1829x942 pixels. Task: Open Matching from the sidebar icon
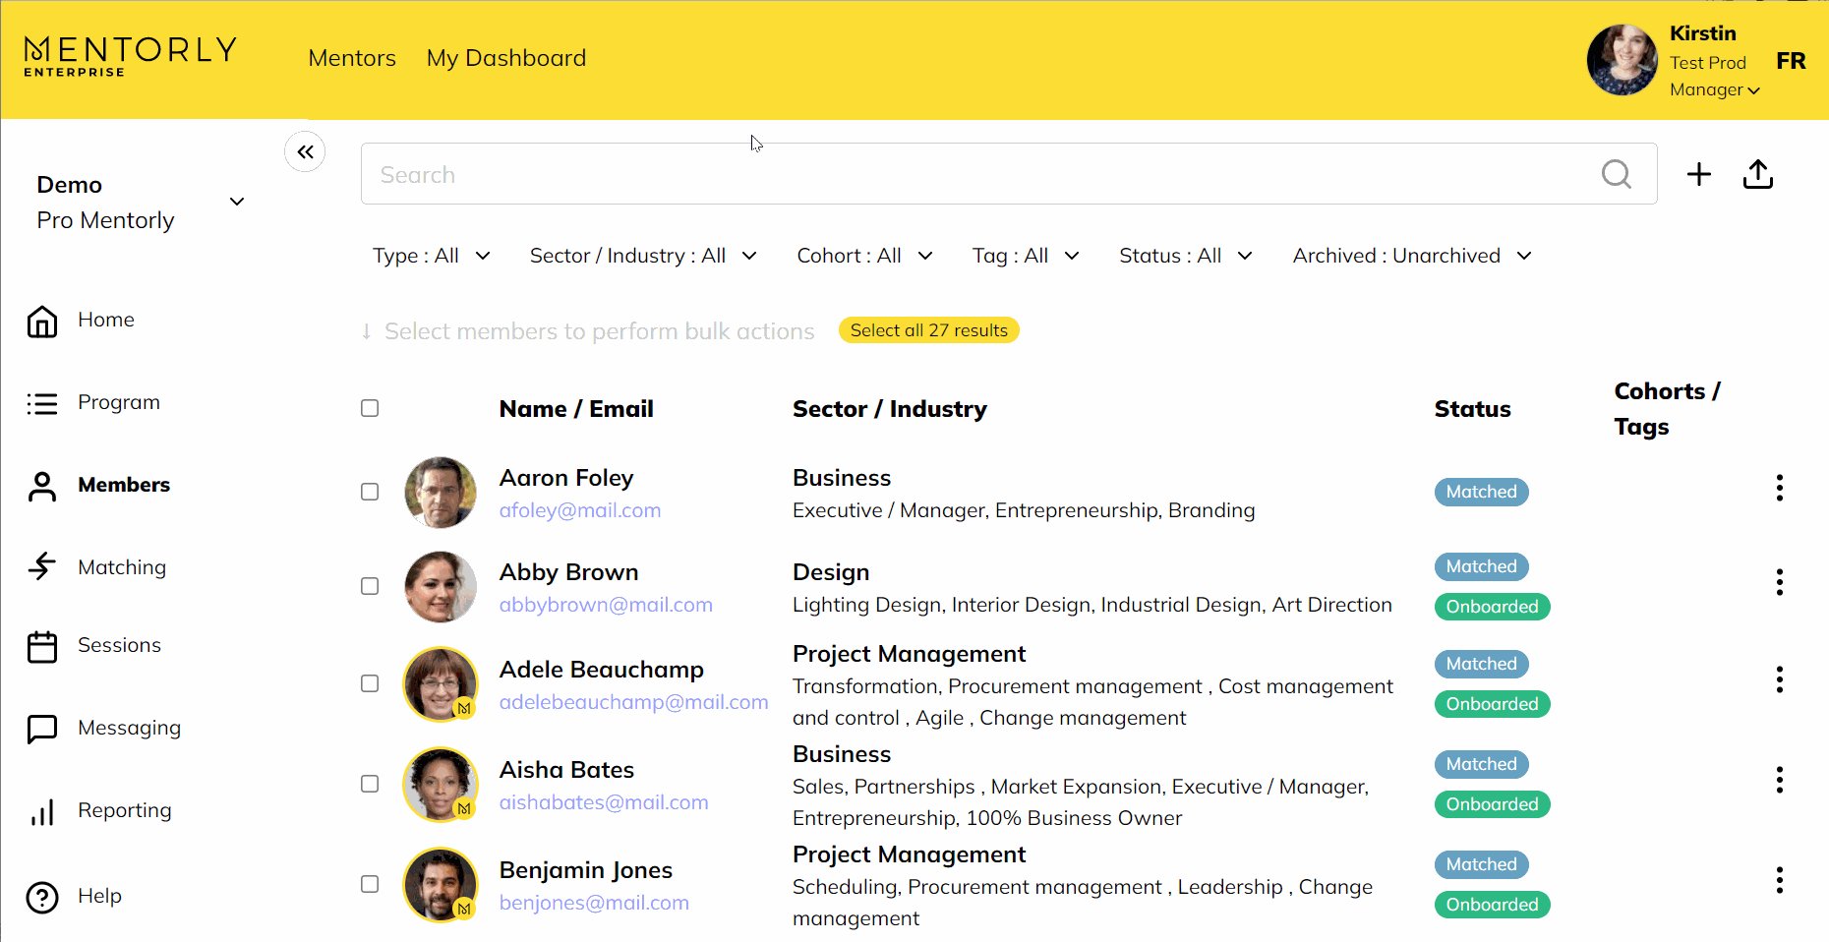click(42, 566)
